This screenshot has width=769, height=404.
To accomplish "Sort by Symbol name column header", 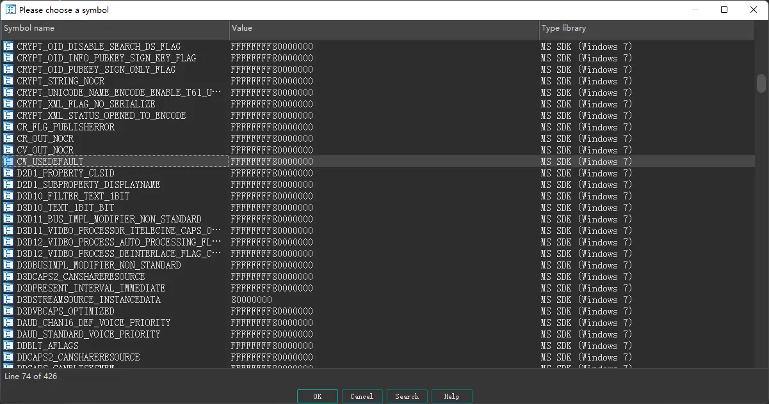I will (115, 28).
